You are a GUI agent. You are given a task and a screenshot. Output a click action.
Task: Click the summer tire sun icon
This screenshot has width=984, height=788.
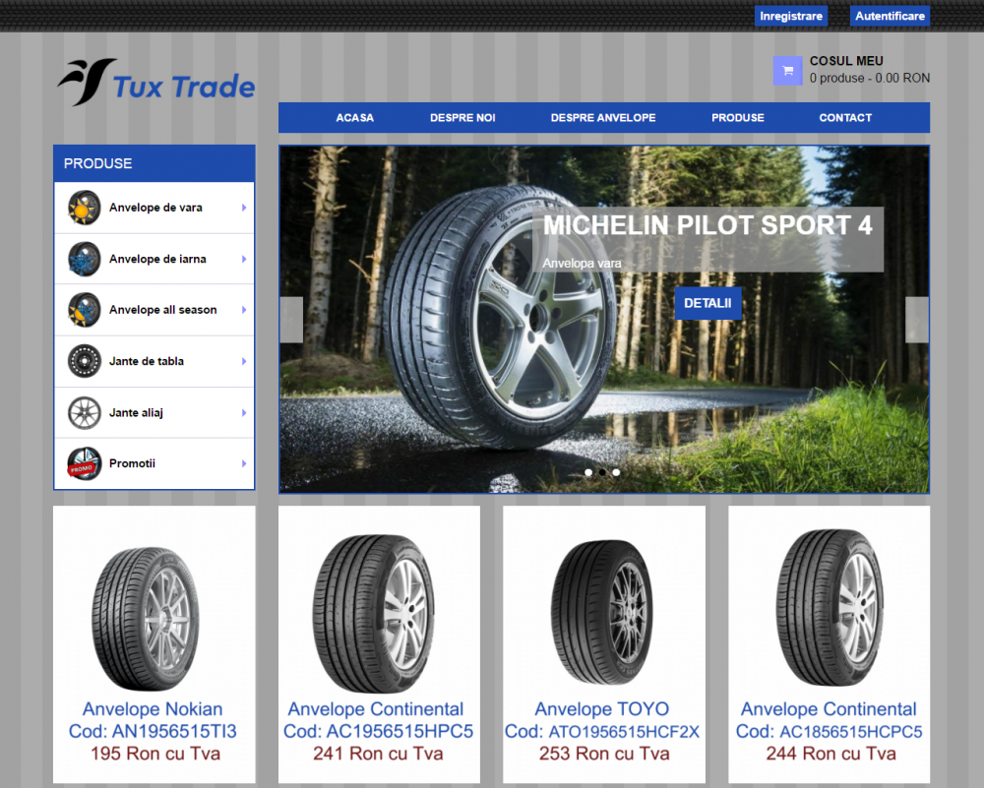click(x=85, y=208)
